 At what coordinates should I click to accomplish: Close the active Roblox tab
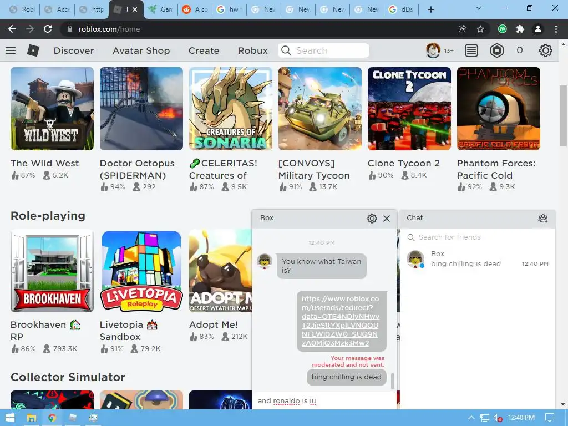point(135,9)
